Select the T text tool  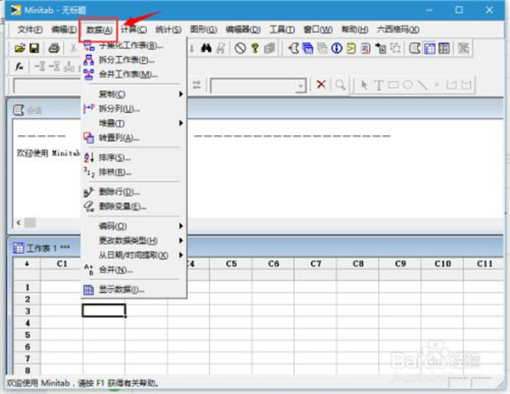coord(378,85)
